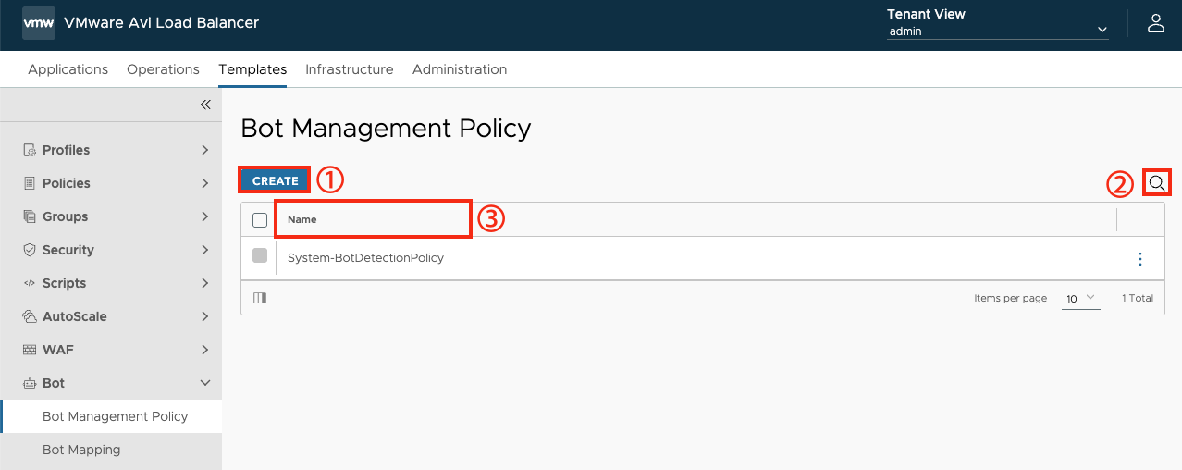Switch to the Operations tab
Viewport: 1182px width, 470px height.
163,69
